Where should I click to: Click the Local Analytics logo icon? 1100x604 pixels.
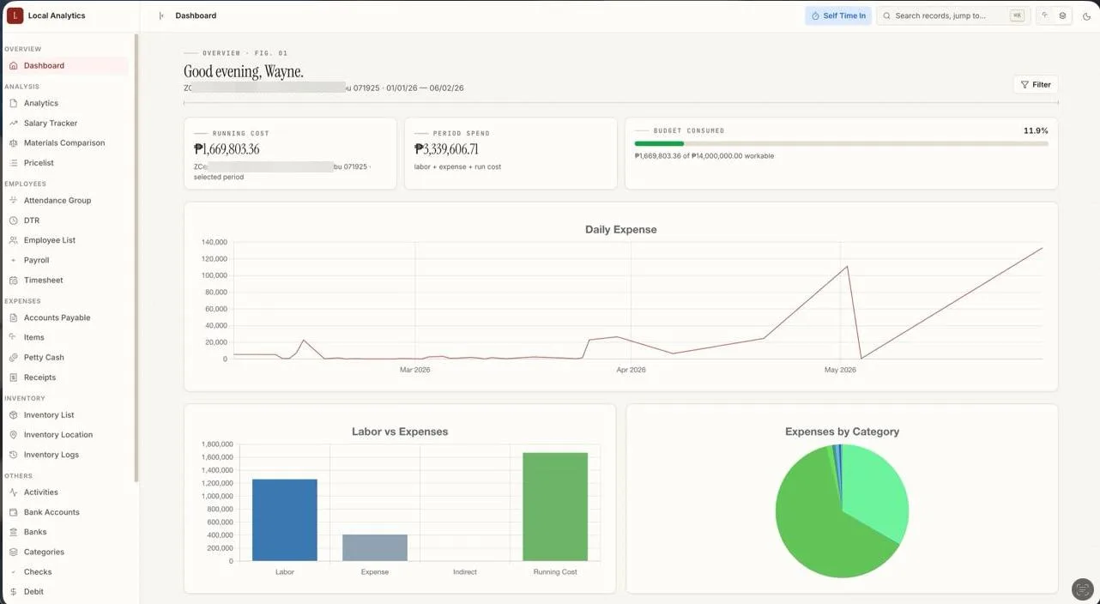pos(15,15)
